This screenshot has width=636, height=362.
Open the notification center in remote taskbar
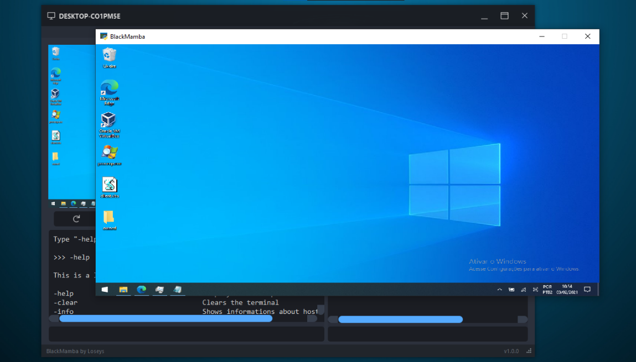pos(587,290)
